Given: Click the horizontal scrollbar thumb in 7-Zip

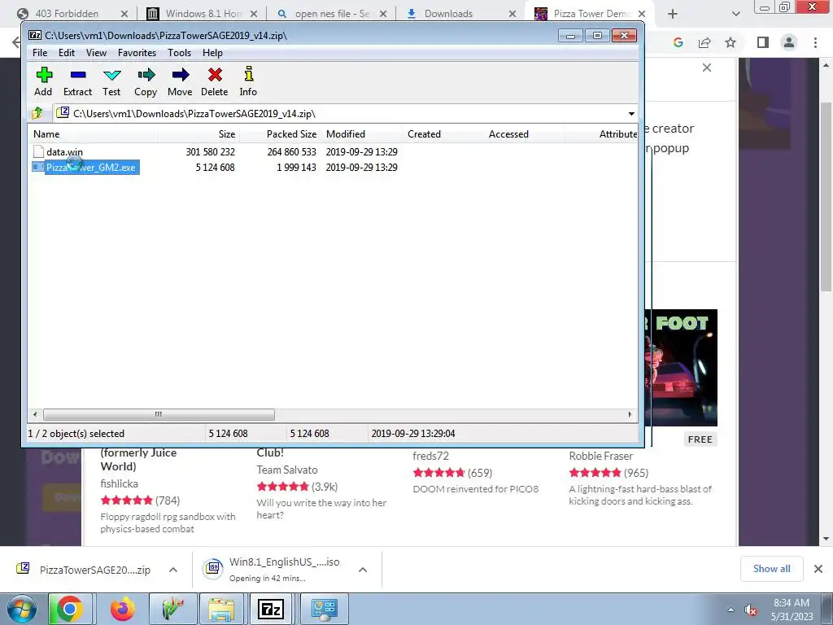Looking at the screenshot, I should [159, 414].
